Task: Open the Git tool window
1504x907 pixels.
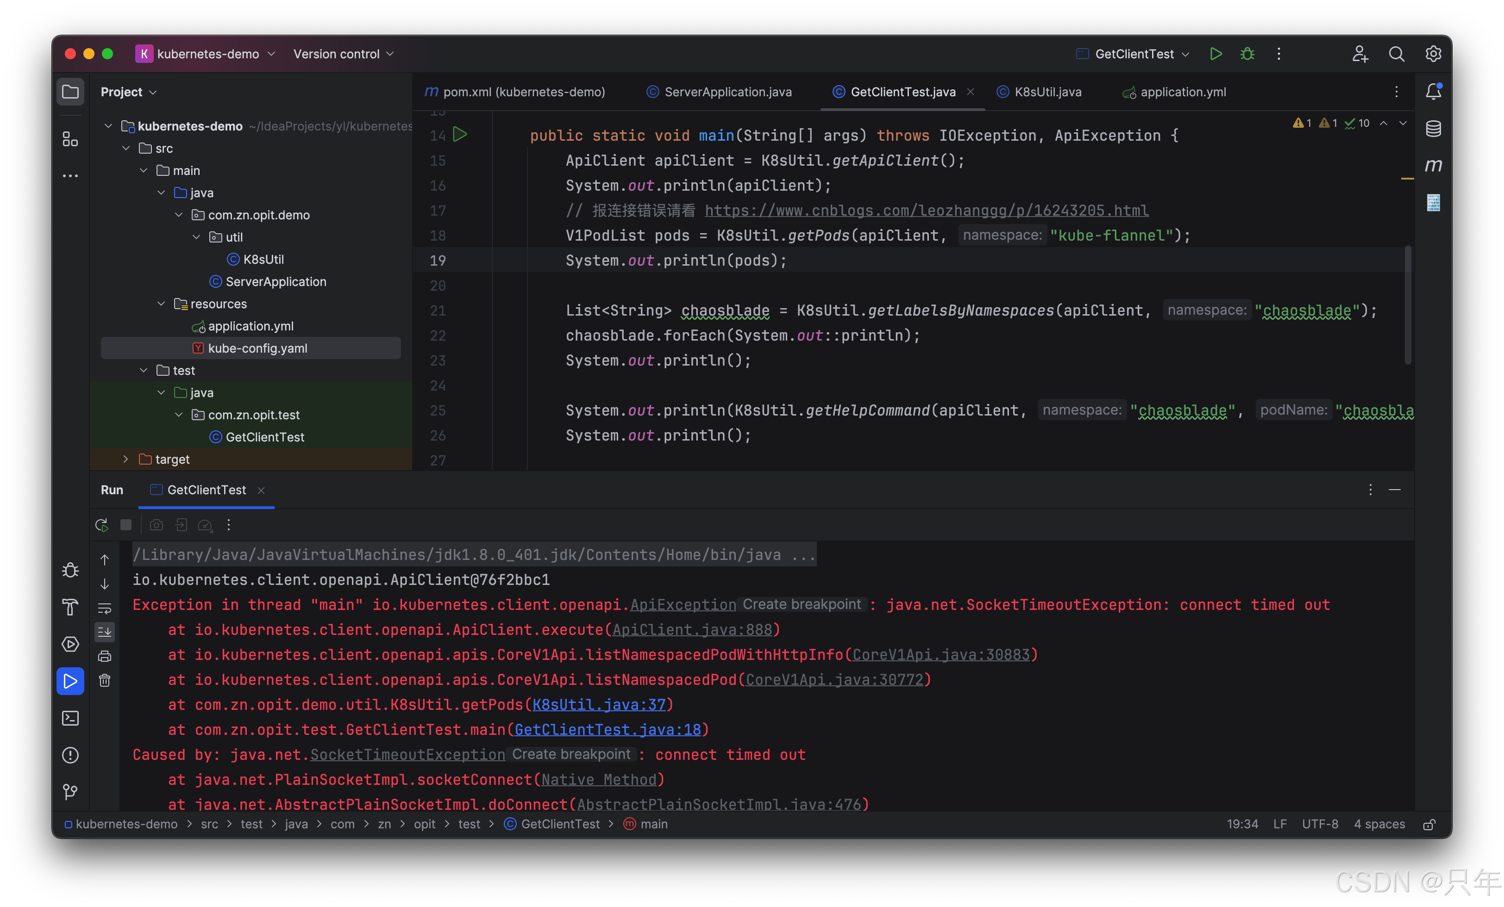Action: click(70, 792)
